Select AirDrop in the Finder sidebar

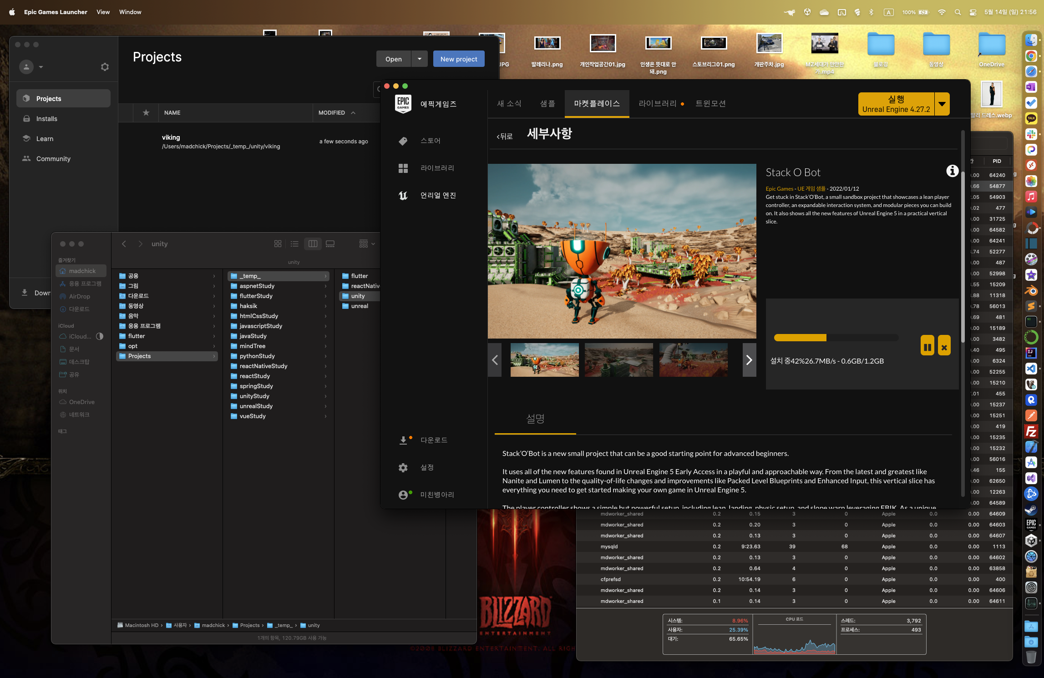(x=79, y=297)
